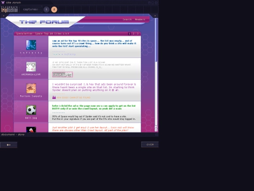Screen dimensions: 254x191
Task: Click the infinity username
Action: pyautogui.click(x=31, y=53)
